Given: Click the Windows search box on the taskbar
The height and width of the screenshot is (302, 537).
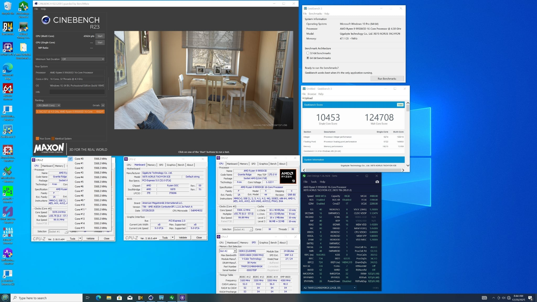Looking at the screenshot, I should (47, 298).
